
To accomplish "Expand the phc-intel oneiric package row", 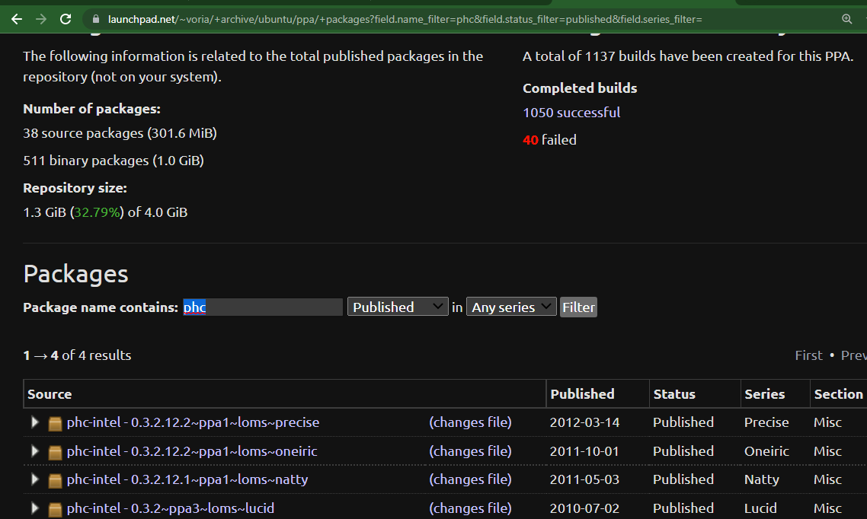I will pos(34,451).
